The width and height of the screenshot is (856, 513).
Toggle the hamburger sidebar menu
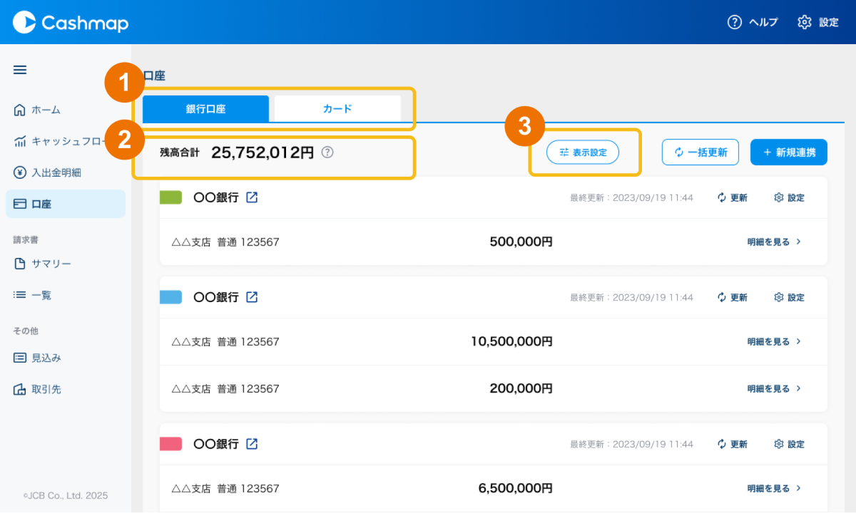20,70
